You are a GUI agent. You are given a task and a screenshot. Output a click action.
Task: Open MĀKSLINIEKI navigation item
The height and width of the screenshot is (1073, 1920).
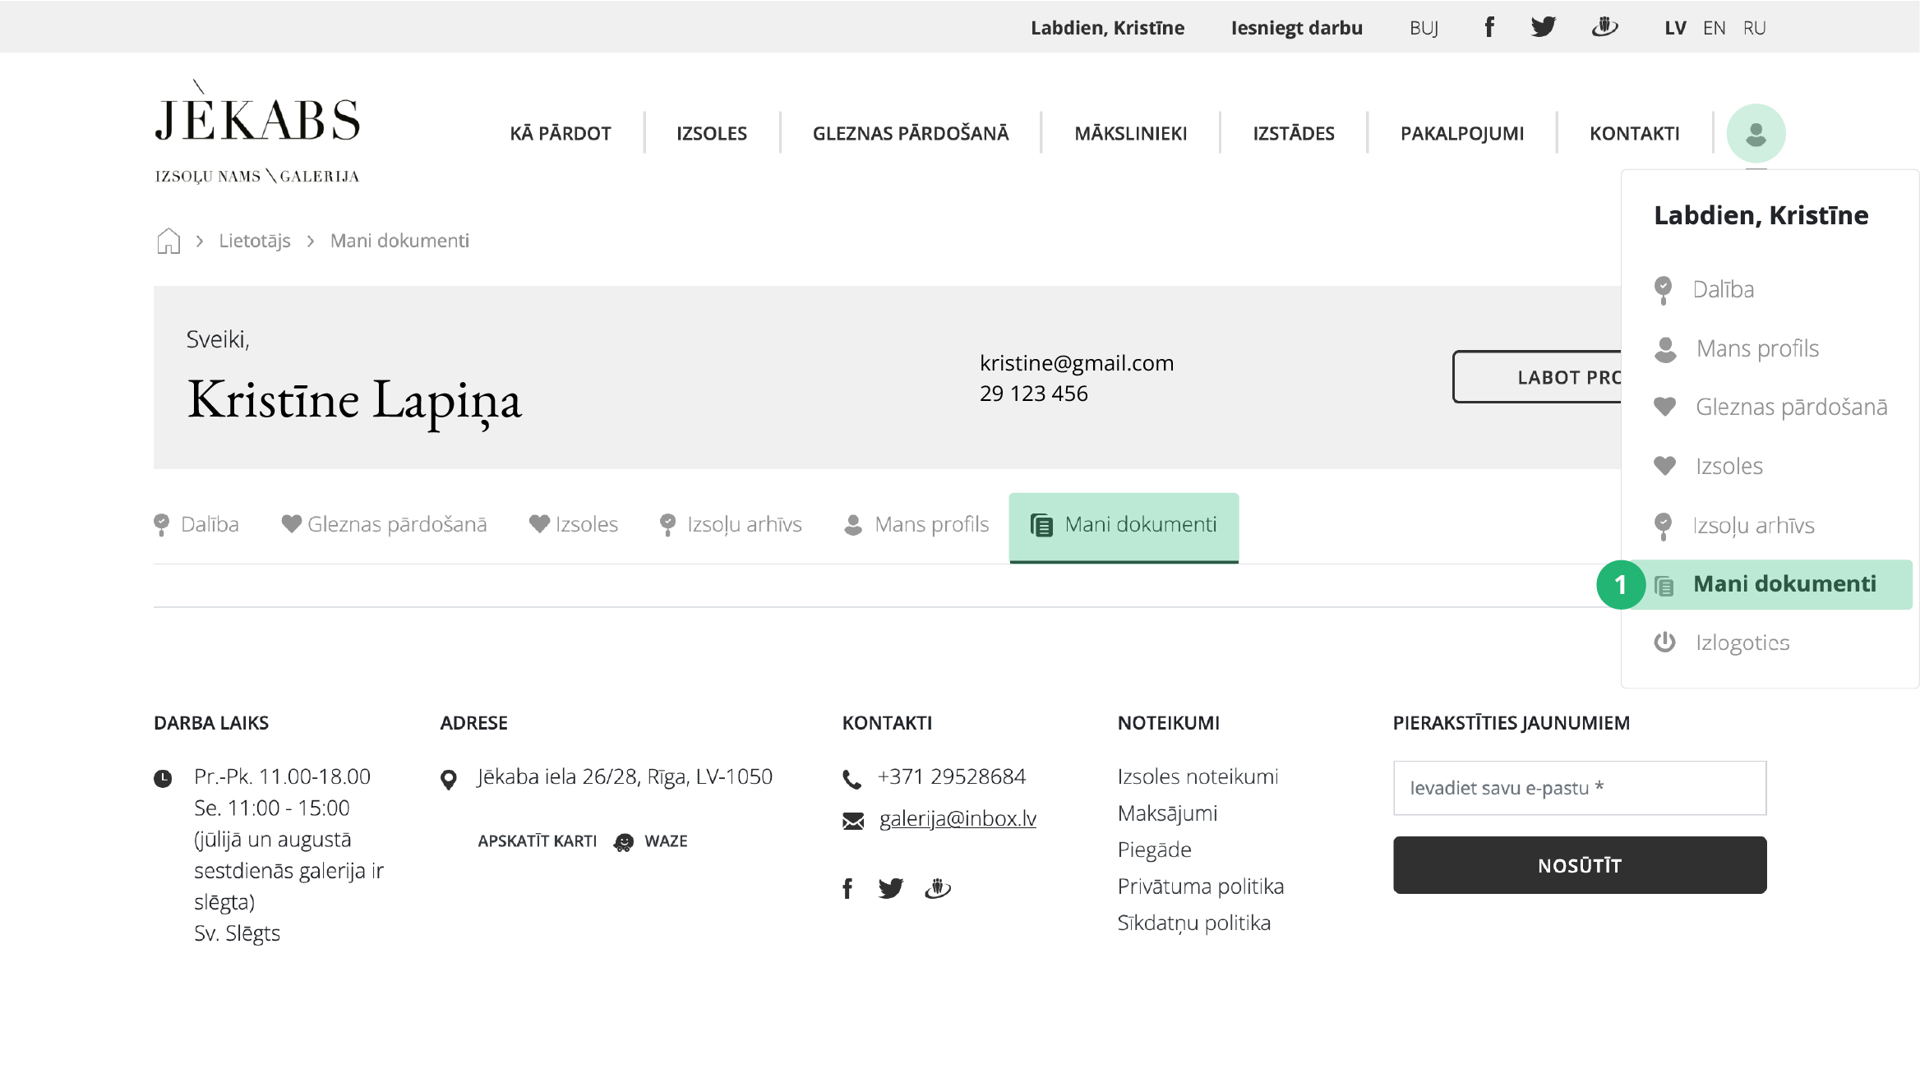point(1131,133)
